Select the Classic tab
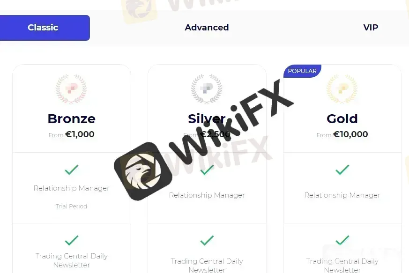 pos(43,28)
